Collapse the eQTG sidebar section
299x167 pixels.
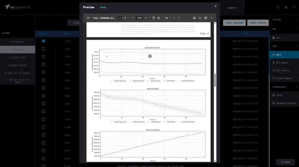point(297,46)
